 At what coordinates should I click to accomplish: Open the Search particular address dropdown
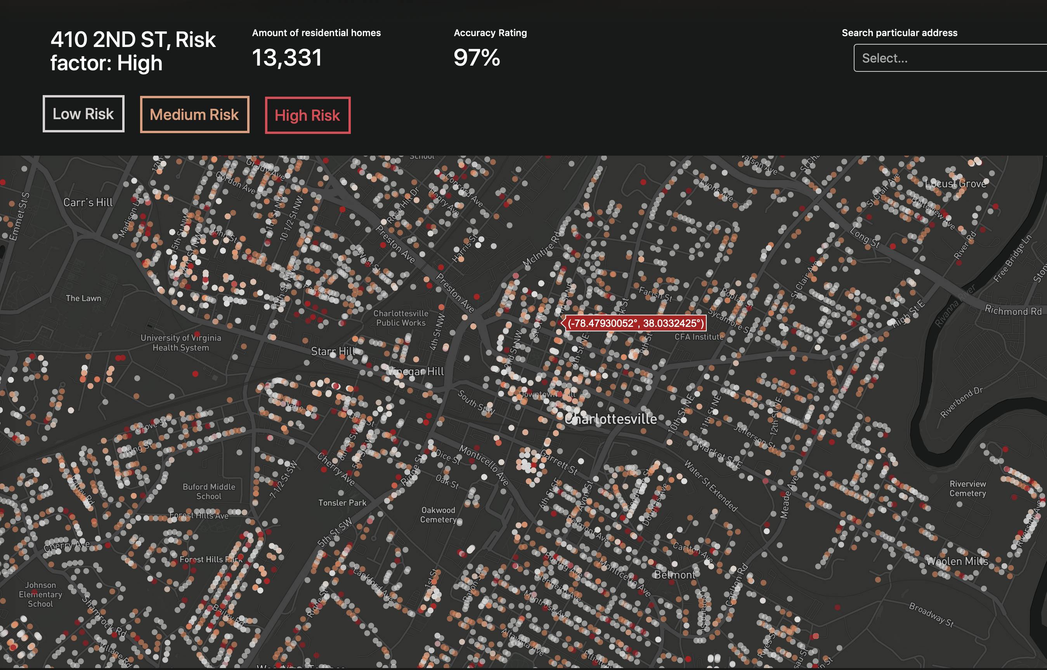tap(950, 58)
